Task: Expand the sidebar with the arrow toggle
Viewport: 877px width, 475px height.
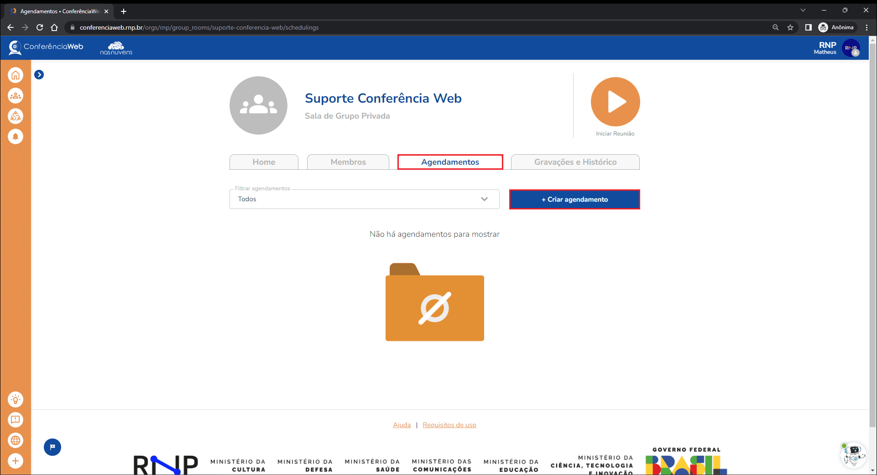Action: [x=39, y=75]
